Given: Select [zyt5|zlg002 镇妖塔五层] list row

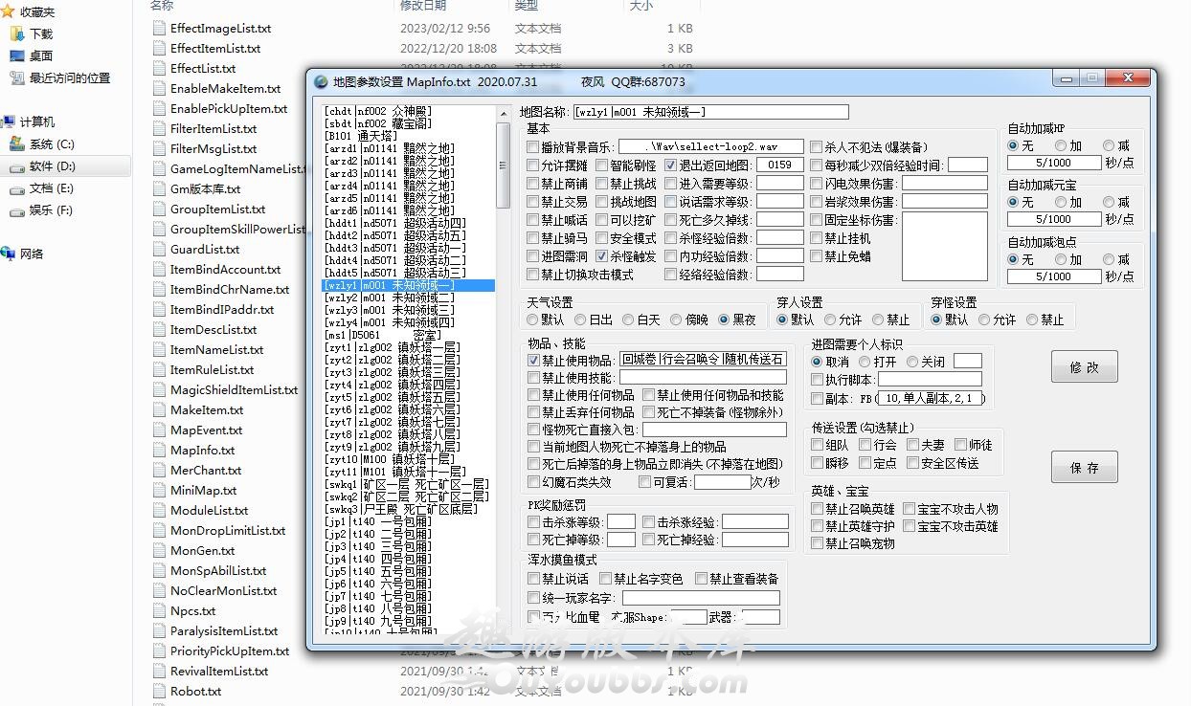Looking at the screenshot, I should 409,397.
